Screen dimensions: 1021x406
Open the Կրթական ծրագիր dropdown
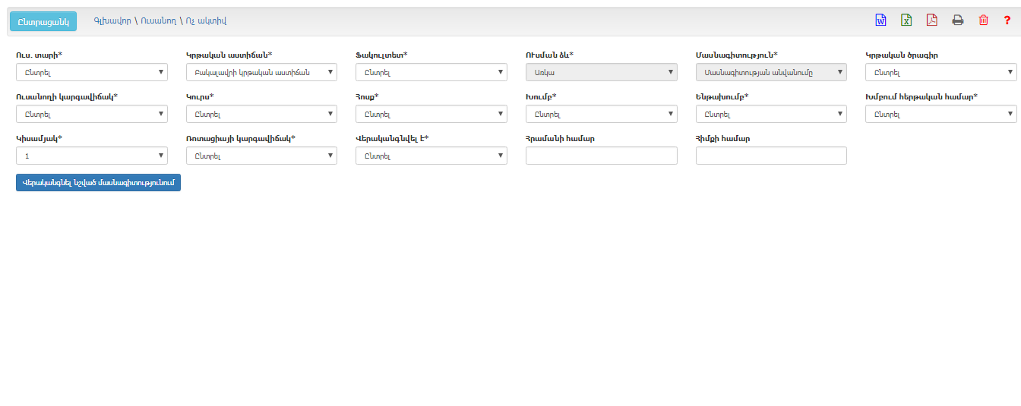940,72
